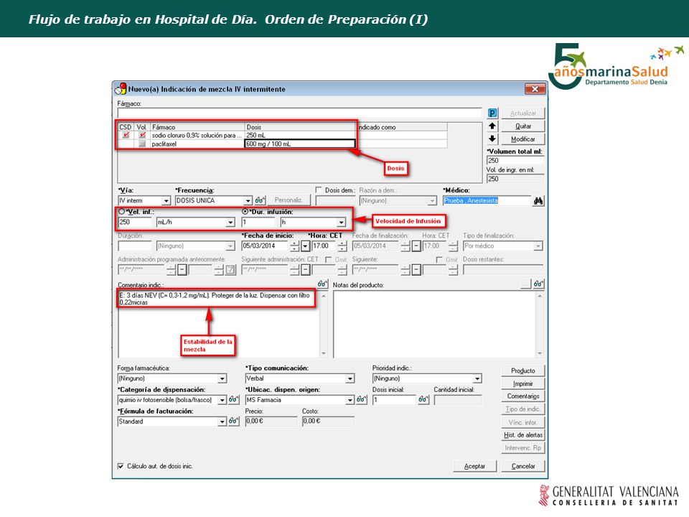Open Categoría de dispensación dropdown
The height and width of the screenshot is (517, 689).
point(222,400)
